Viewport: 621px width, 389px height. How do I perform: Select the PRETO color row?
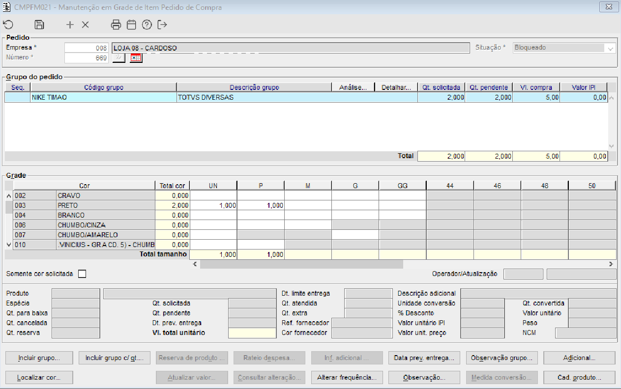point(84,205)
